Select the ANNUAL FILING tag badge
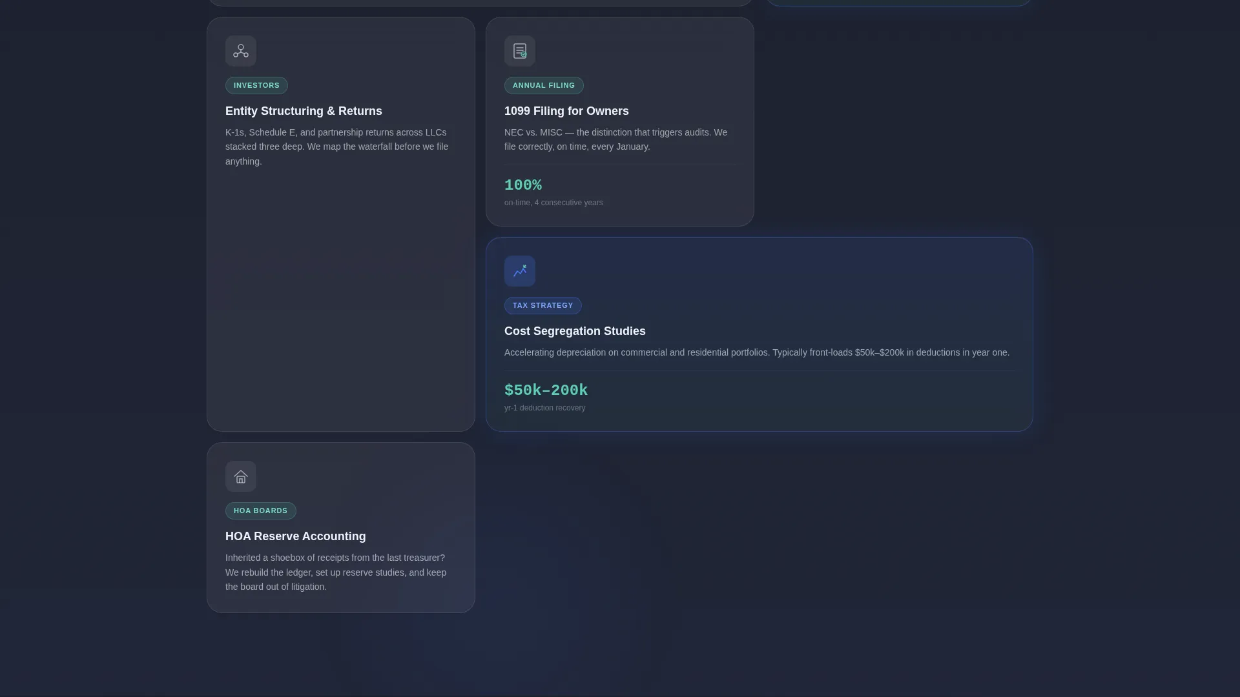The width and height of the screenshot is (1240, 697). [x=544, y=85]
